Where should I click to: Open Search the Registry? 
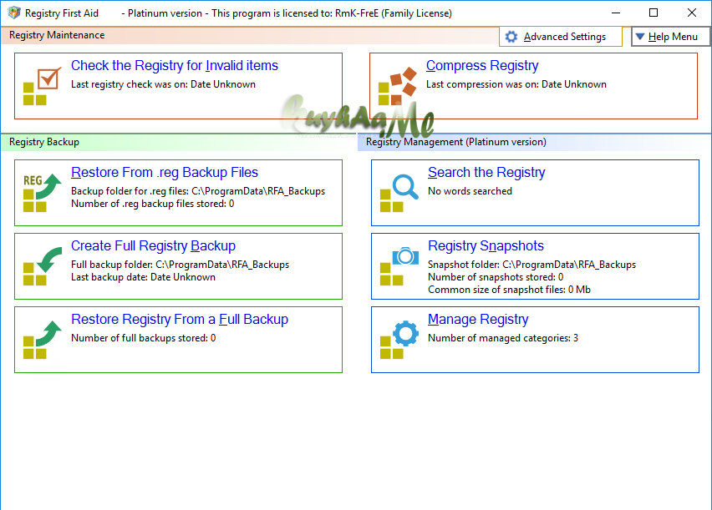tap(486, 172)
